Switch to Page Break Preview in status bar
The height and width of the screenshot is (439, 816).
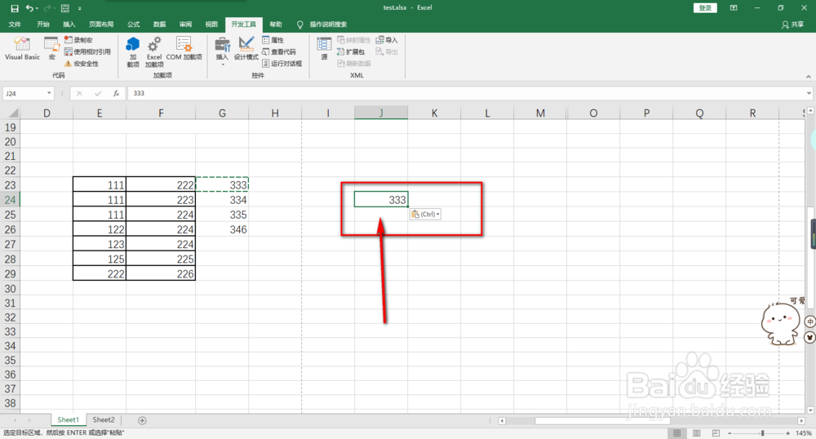716,432
